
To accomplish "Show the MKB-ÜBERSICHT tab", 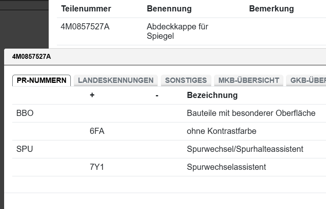I will 249,80.
